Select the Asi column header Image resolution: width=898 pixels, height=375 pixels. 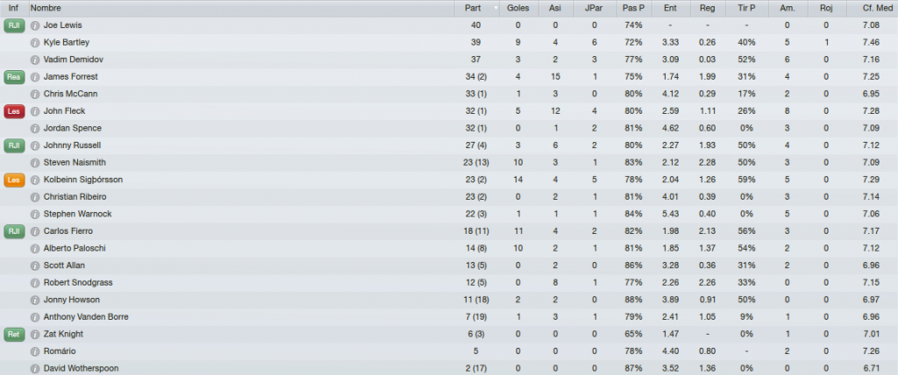click(555, 9)
